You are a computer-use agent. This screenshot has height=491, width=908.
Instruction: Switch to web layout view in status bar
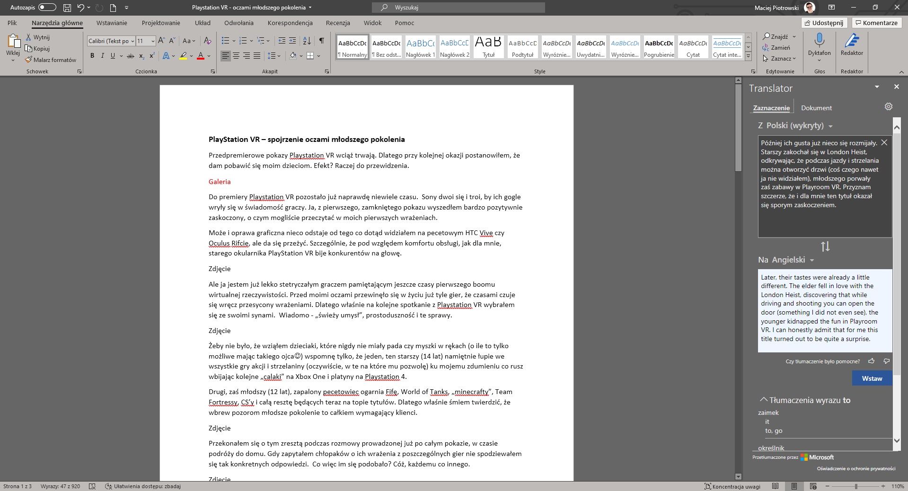coord(813,486)
